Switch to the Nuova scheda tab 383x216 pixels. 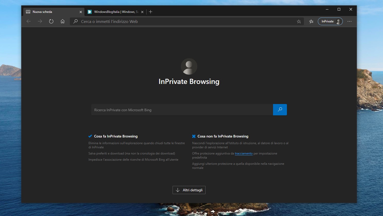54,12
